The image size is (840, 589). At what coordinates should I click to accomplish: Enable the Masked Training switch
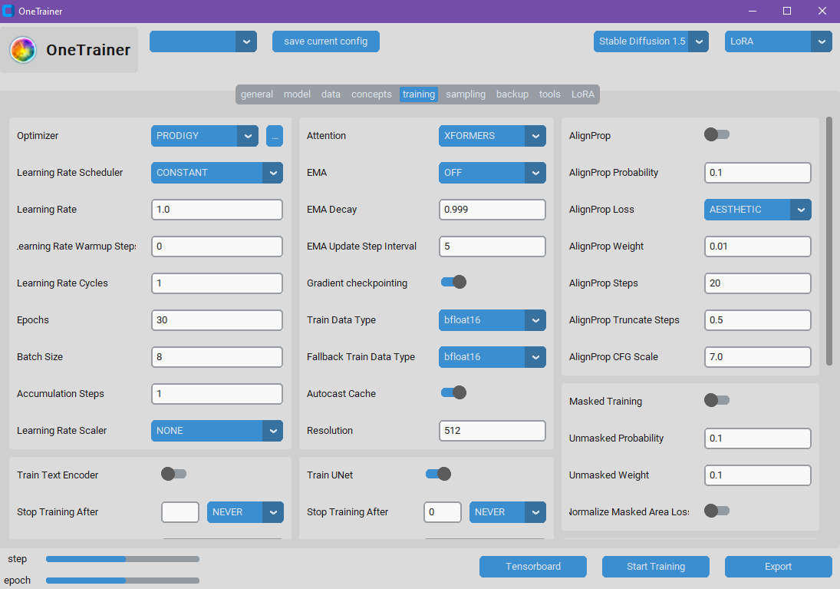(716, 400)
